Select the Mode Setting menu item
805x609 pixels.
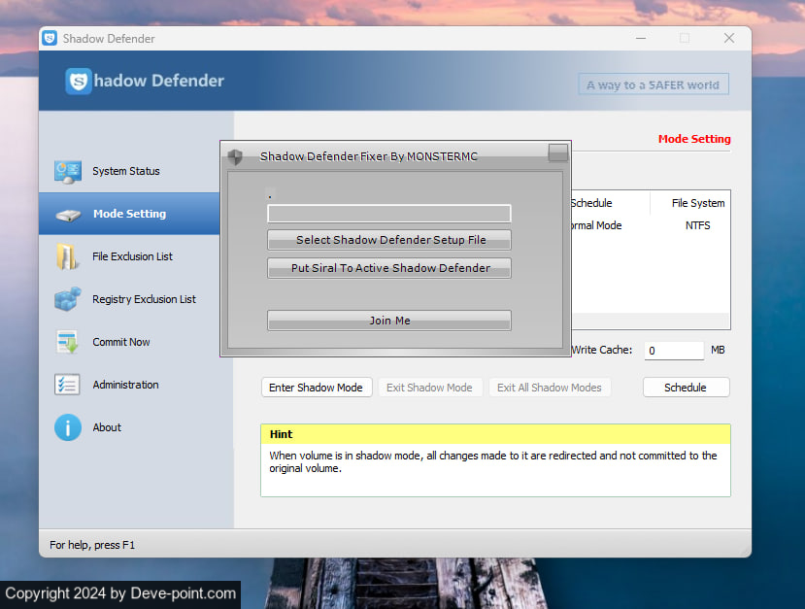tap(129, 214)
